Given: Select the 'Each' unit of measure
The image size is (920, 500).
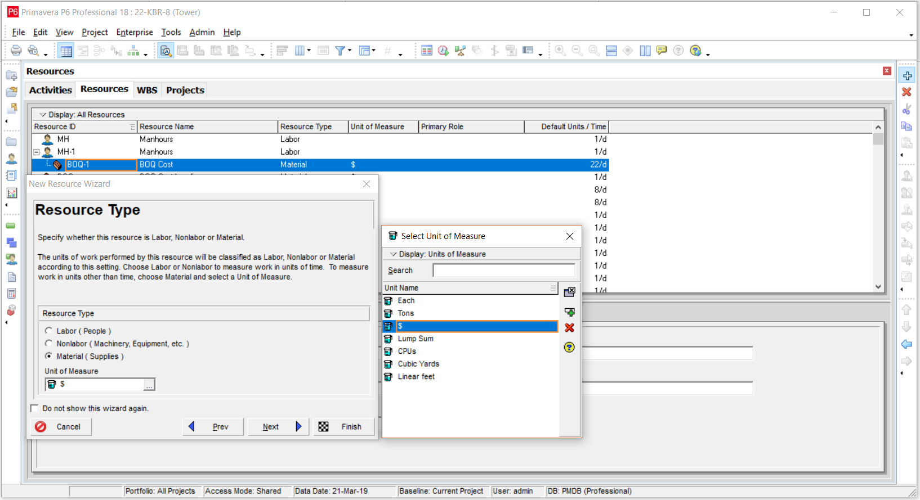Looking at the screenshot, I should (470, 301).
